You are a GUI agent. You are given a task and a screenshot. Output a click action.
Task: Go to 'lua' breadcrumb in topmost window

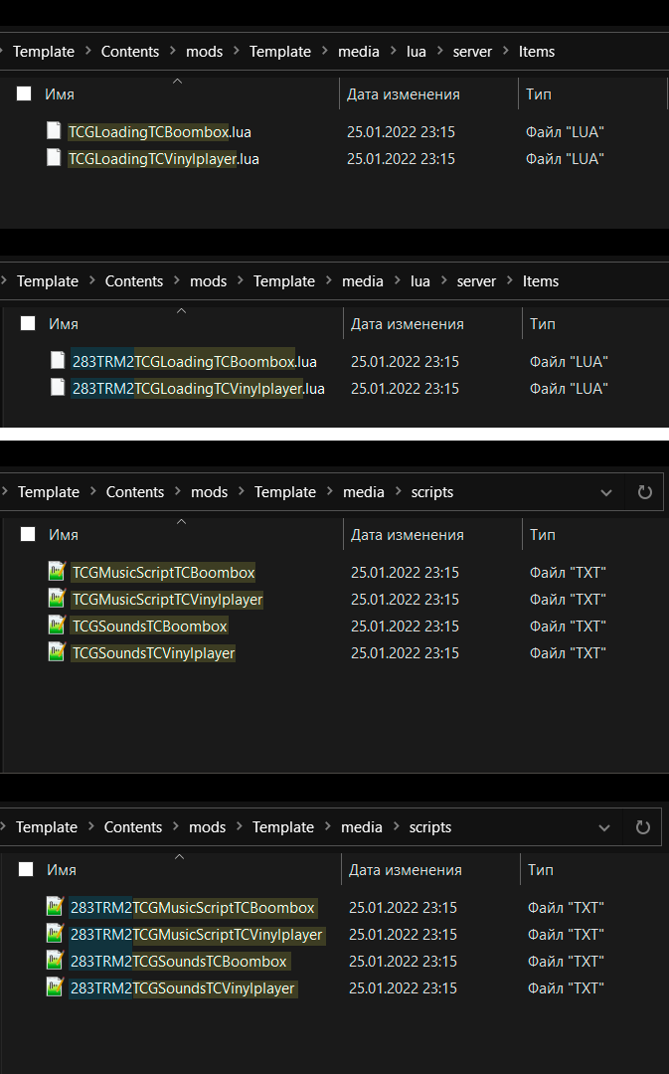416,52
